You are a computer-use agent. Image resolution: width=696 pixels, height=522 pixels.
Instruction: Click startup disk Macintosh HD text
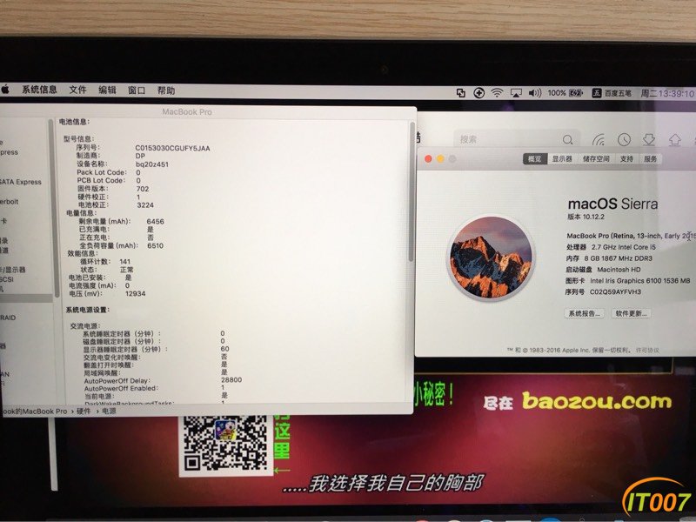point(619,270)
